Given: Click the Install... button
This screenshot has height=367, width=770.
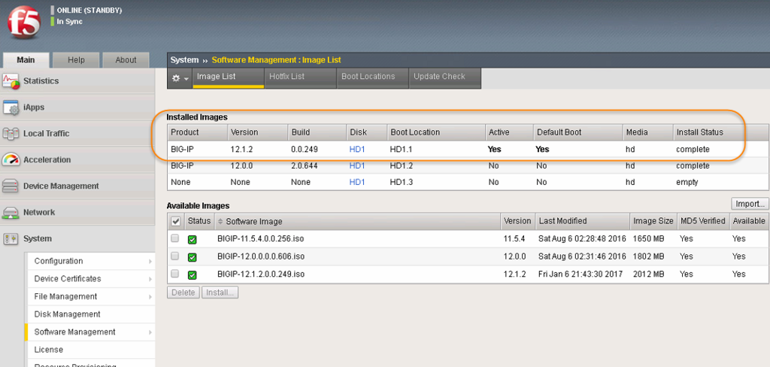Looking at the screenshot, I should 220,293.
